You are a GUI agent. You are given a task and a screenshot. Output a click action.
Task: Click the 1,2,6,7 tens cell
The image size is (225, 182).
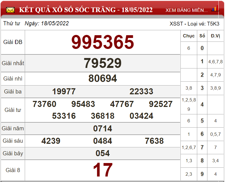point(189,147)
